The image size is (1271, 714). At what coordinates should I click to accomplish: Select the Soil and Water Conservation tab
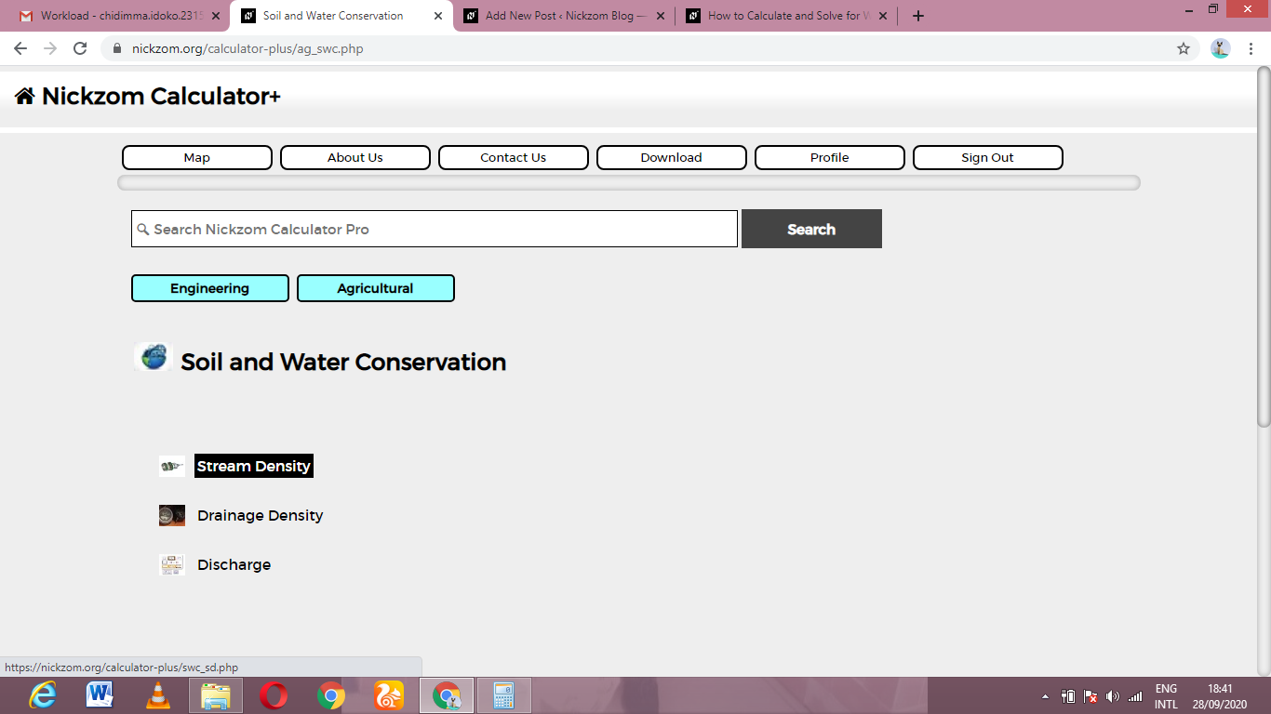click(341, 16)
